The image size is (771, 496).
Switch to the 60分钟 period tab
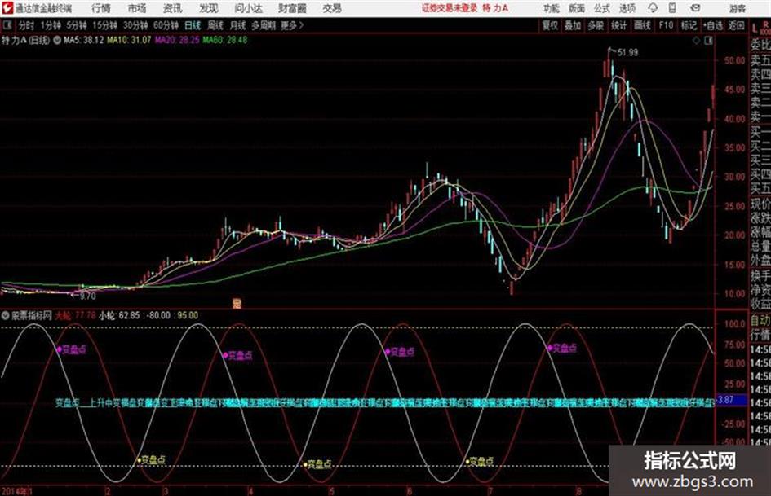166,25
